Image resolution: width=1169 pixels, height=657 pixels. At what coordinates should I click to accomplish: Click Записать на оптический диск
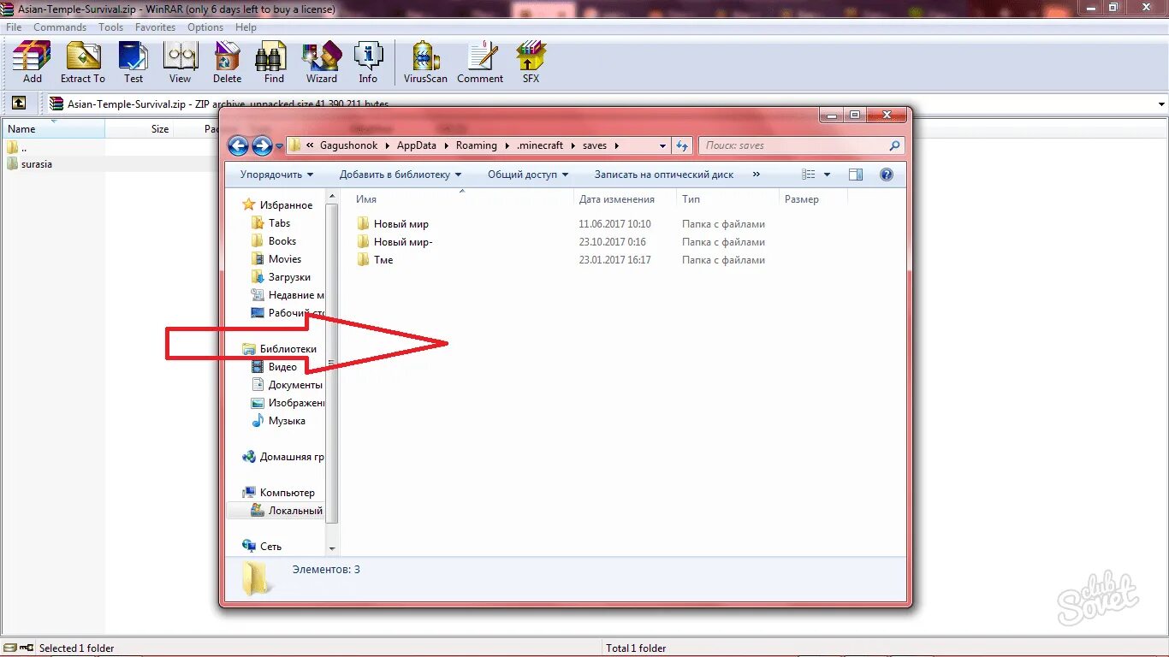tap(664, 175)
